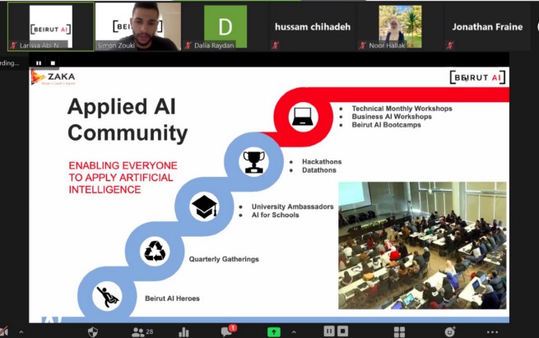
Task: Open the Reactions smiley icon
Action: 449,331
